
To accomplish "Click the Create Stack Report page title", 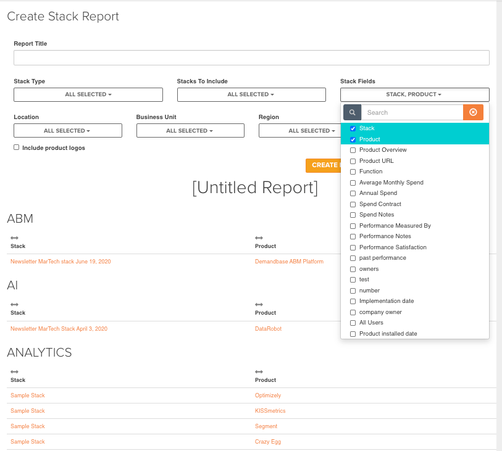I will [x=63, y=16].
